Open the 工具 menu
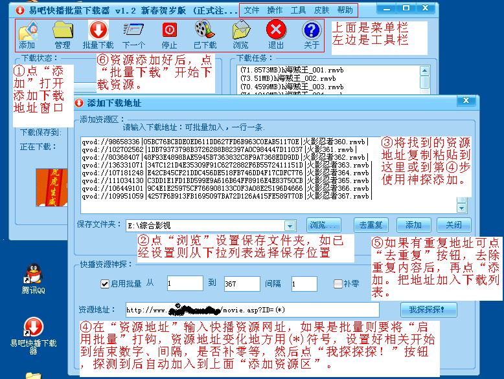Image resolution: width=504 pixels, height=379 pixels. (x=298, y=10)
